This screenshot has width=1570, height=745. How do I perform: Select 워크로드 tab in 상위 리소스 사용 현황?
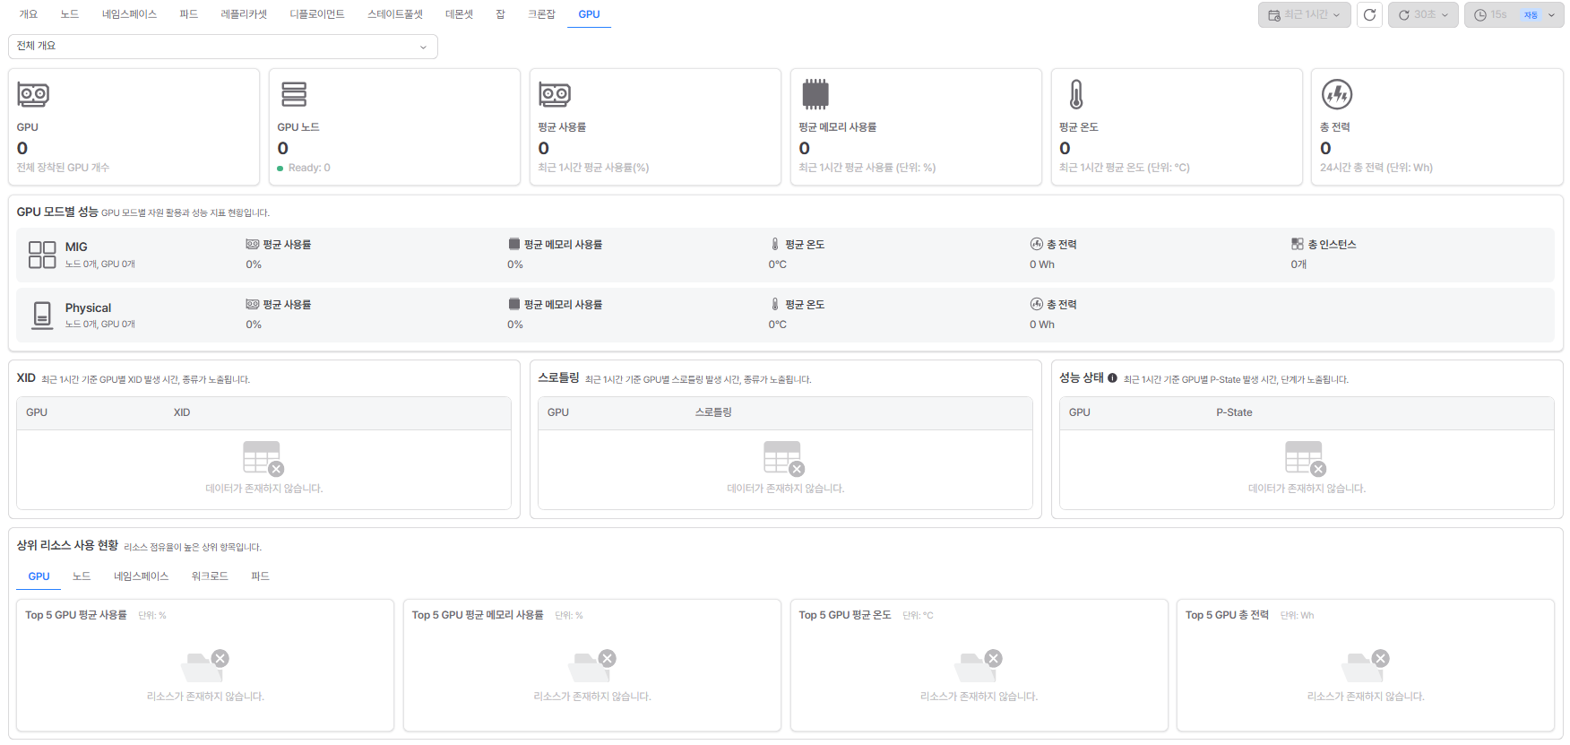pos(210,576)
